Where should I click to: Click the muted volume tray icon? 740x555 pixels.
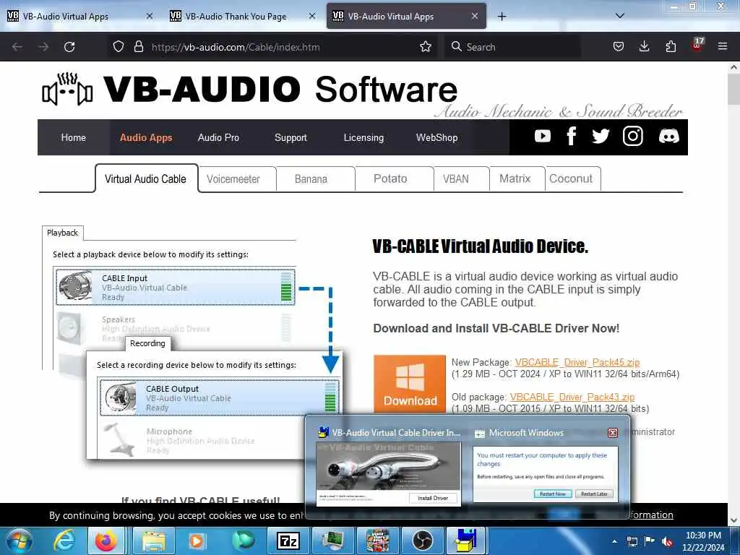[667, 541]
